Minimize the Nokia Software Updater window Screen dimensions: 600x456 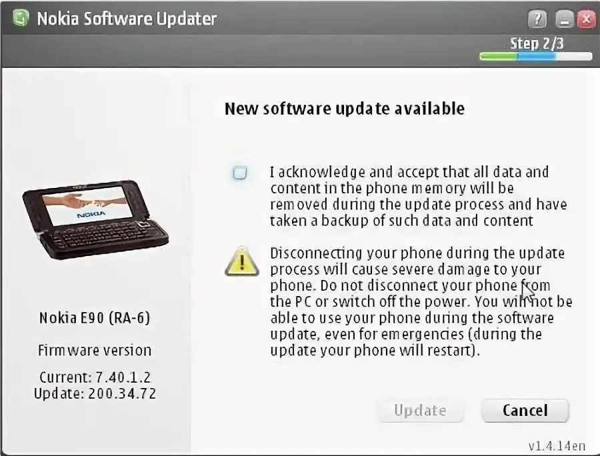pos(564,19)
